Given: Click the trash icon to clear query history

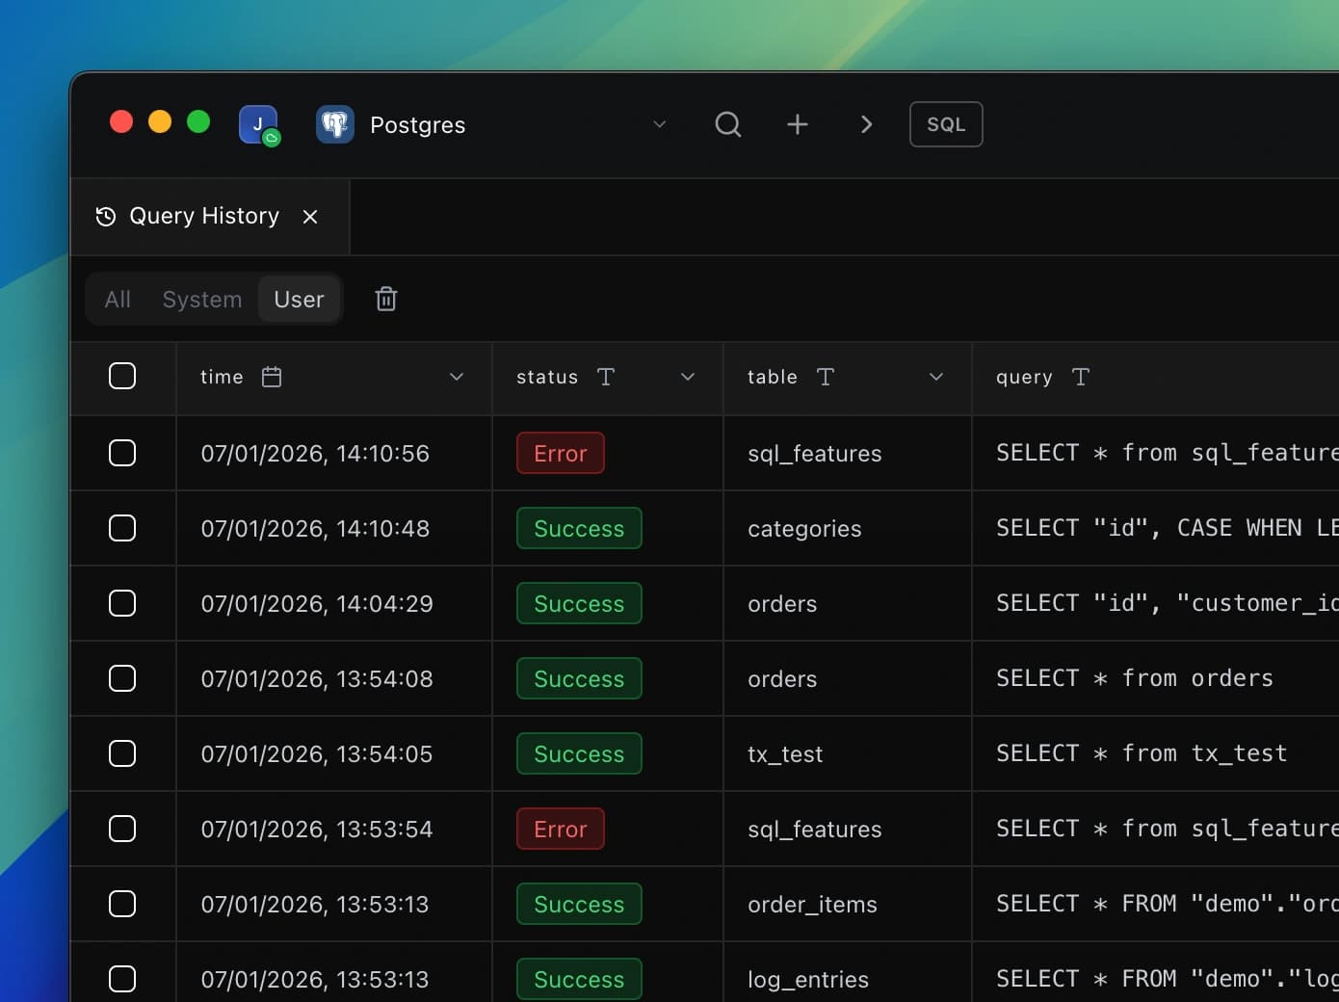Looking at the screenshot, I should point(385,299).
